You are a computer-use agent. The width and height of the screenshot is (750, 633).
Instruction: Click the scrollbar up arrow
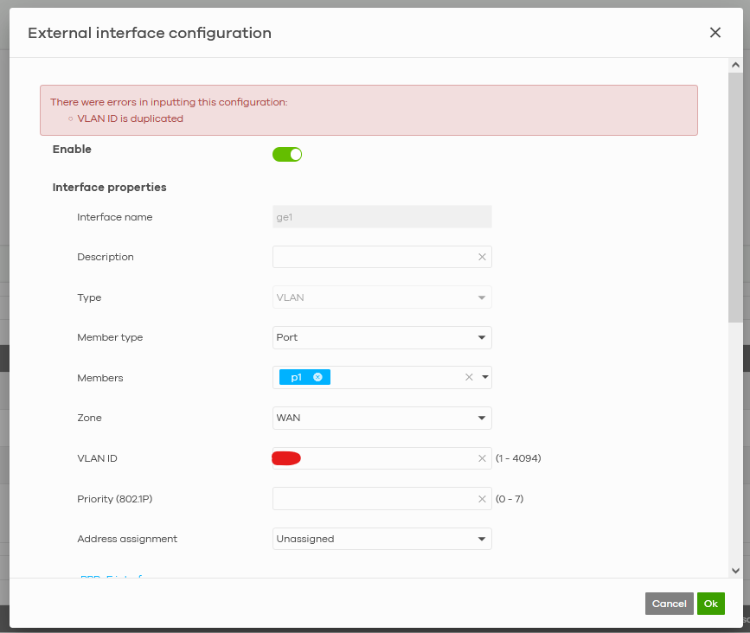coord(735,65)
